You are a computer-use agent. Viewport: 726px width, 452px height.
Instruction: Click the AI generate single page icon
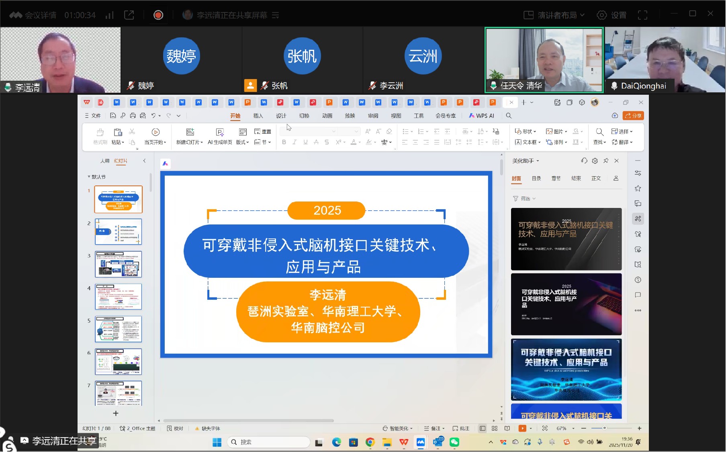[x=219, y=132]
